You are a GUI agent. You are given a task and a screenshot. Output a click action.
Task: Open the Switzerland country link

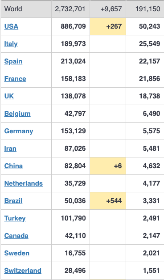tap(23, 271)
